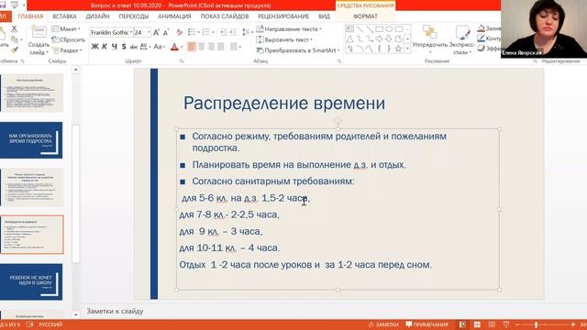
Task: Open ПРИМЕЧАНИЯ comments from the status bar
Action: pyautogui.click(x=426, y=324)
